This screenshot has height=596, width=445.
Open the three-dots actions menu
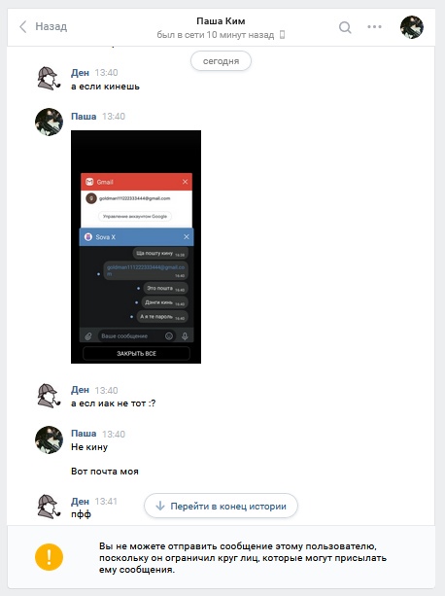click(374, 26)
